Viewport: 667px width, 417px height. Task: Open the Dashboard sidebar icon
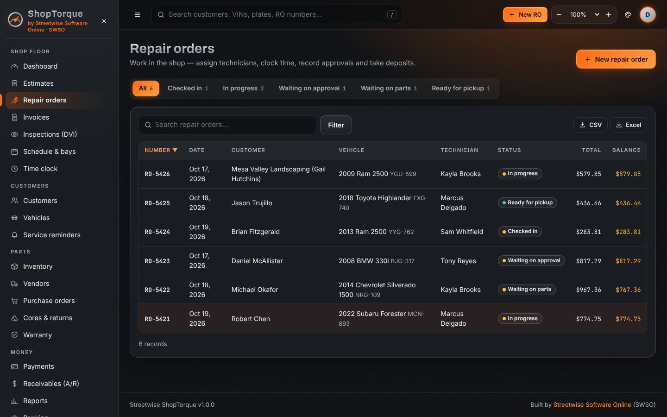pyautogui.click(x=14, y=66)
